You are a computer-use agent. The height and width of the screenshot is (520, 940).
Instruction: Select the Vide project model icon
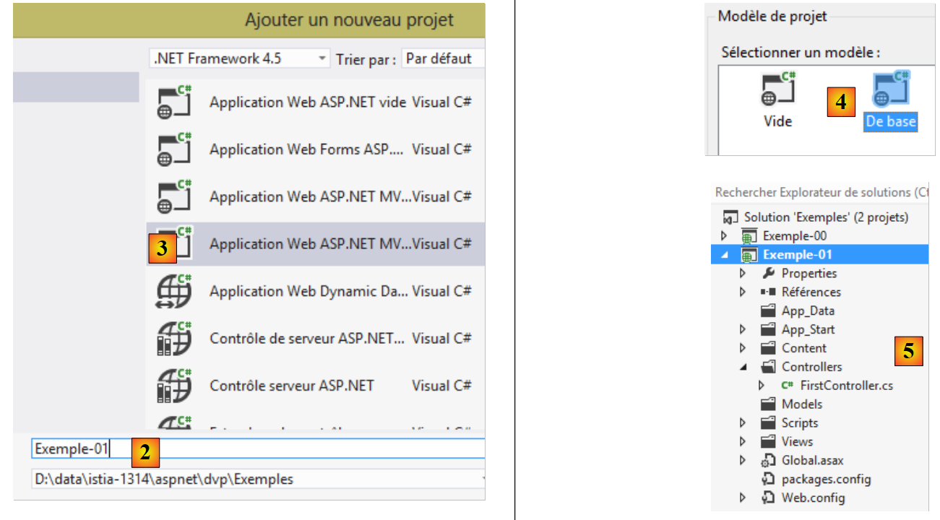[779, 90]
